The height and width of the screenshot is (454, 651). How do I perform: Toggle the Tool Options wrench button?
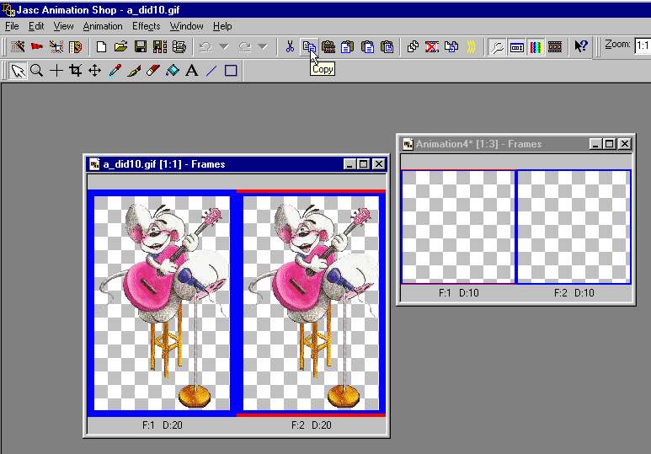click(x=497, y=46)
